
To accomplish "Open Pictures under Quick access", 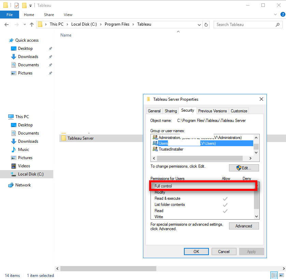I will click(25, 73).
